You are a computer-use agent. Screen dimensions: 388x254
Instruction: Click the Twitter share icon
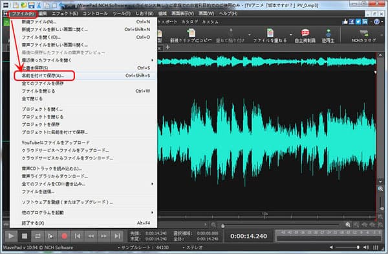pos(358,22)
